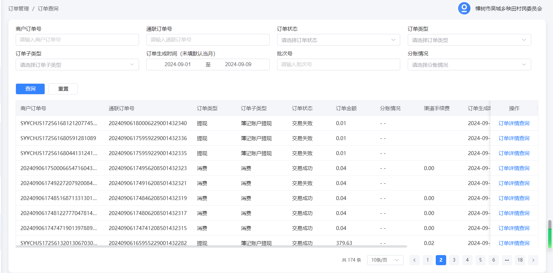Image resolution: width=553 pixels, height=273 pixels.
Task: Click 交易失败 in row ending 1432321
Action: 302,183
